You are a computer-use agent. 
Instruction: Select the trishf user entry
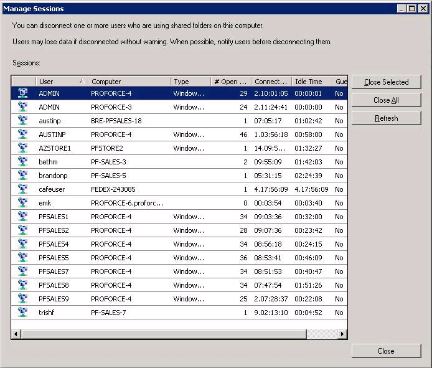46,313
